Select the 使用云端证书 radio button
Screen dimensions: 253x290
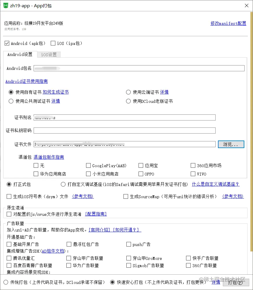[128, 92]
